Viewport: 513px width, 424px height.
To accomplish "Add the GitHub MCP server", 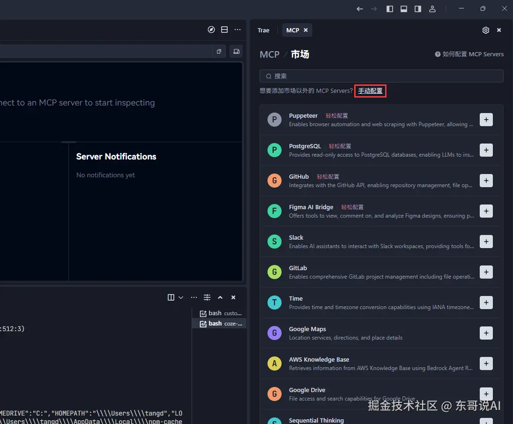I will point(486,181).
